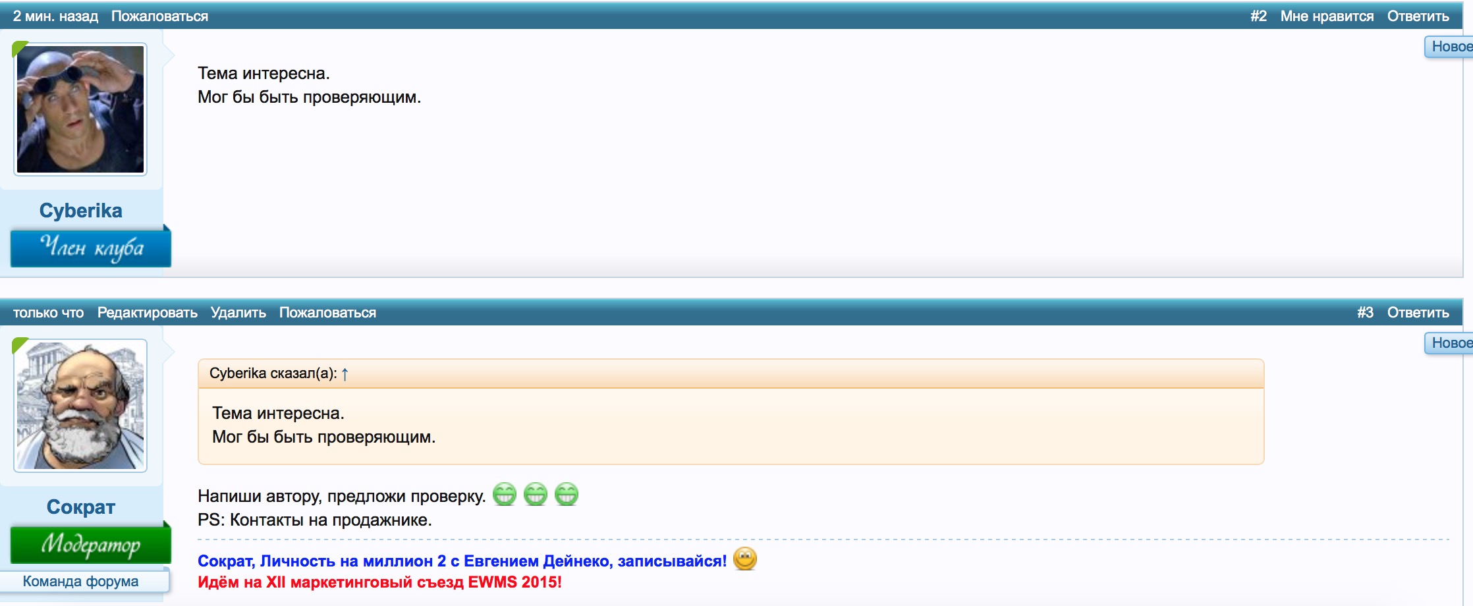The width and height of the screenshot is (1473, 606).
Task: Click the first green grinning smiley
Action: point(505,494)
